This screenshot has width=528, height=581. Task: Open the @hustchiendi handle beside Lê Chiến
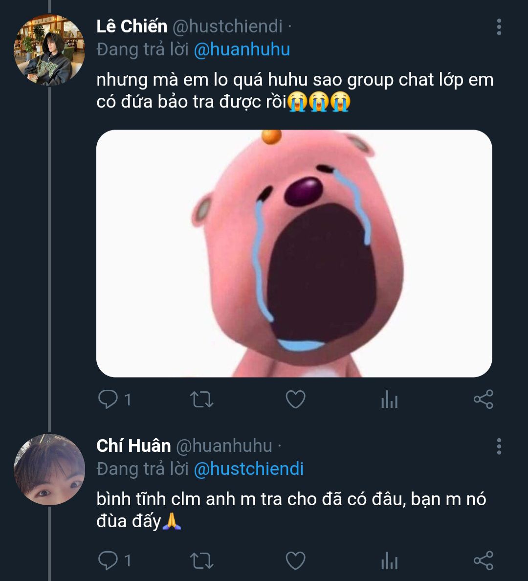[x=227, y=26]
